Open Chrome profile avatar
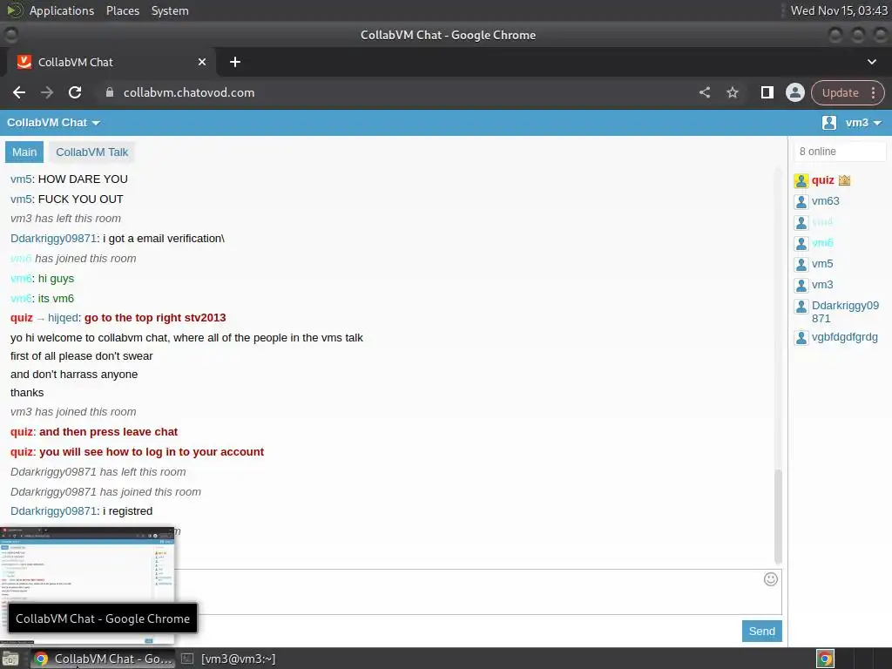This screenshot has width=892, height=669. [794, 92]
